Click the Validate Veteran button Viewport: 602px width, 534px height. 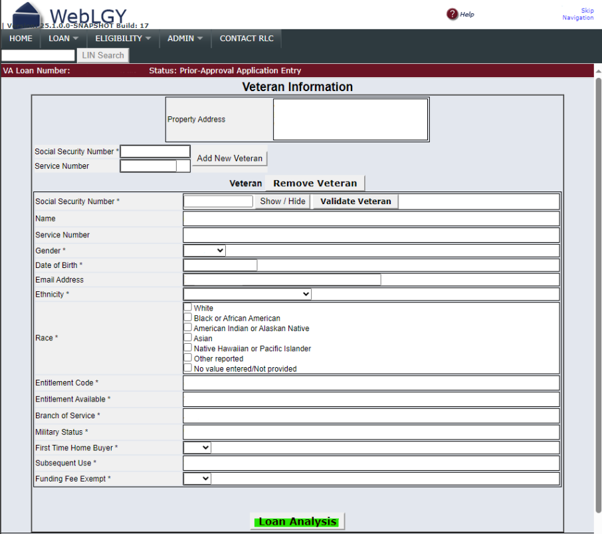(x=355, y=201)
